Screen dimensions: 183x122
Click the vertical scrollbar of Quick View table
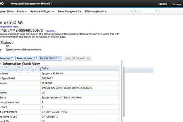click(x=124, y=92)
